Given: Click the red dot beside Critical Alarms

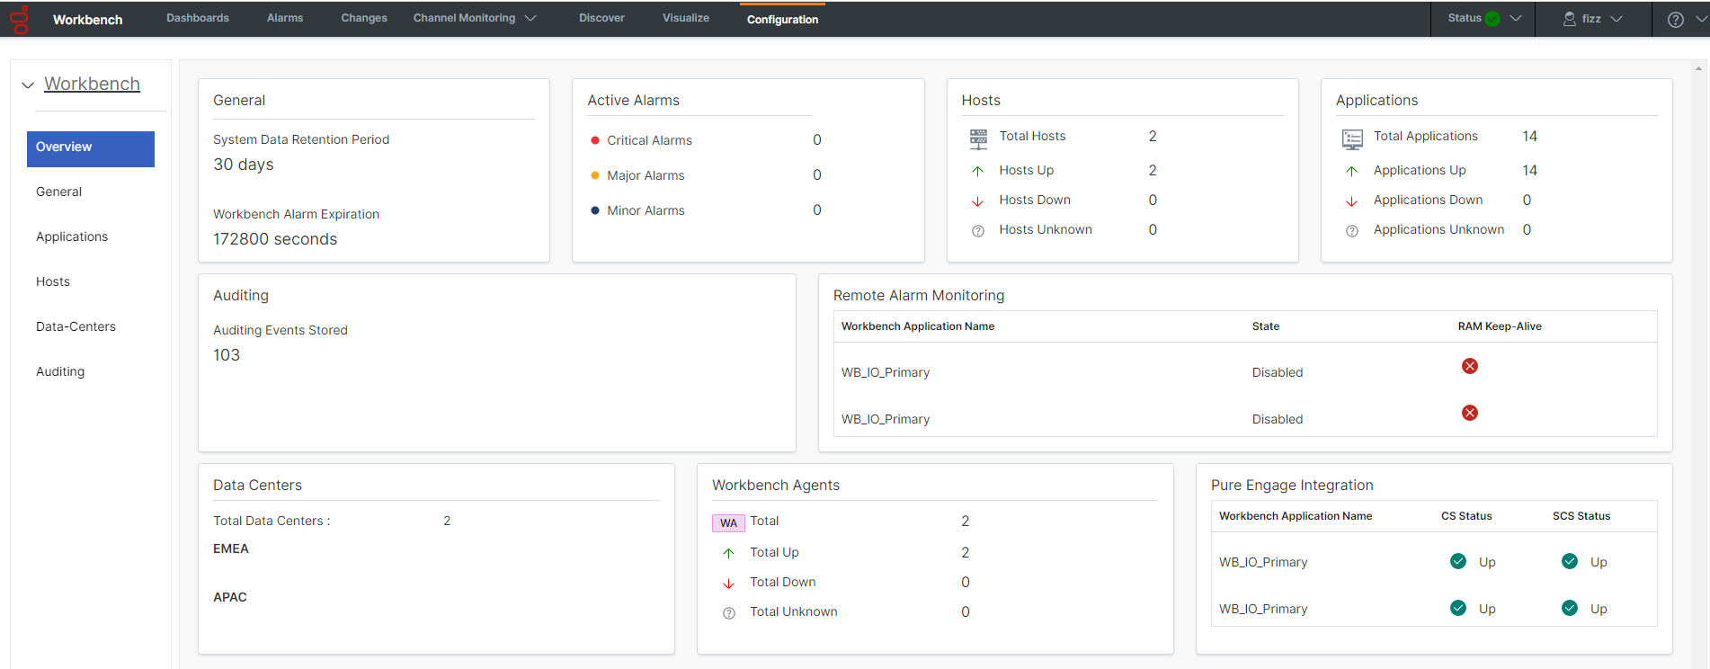Looking at the screenshot, I should 595,140.
